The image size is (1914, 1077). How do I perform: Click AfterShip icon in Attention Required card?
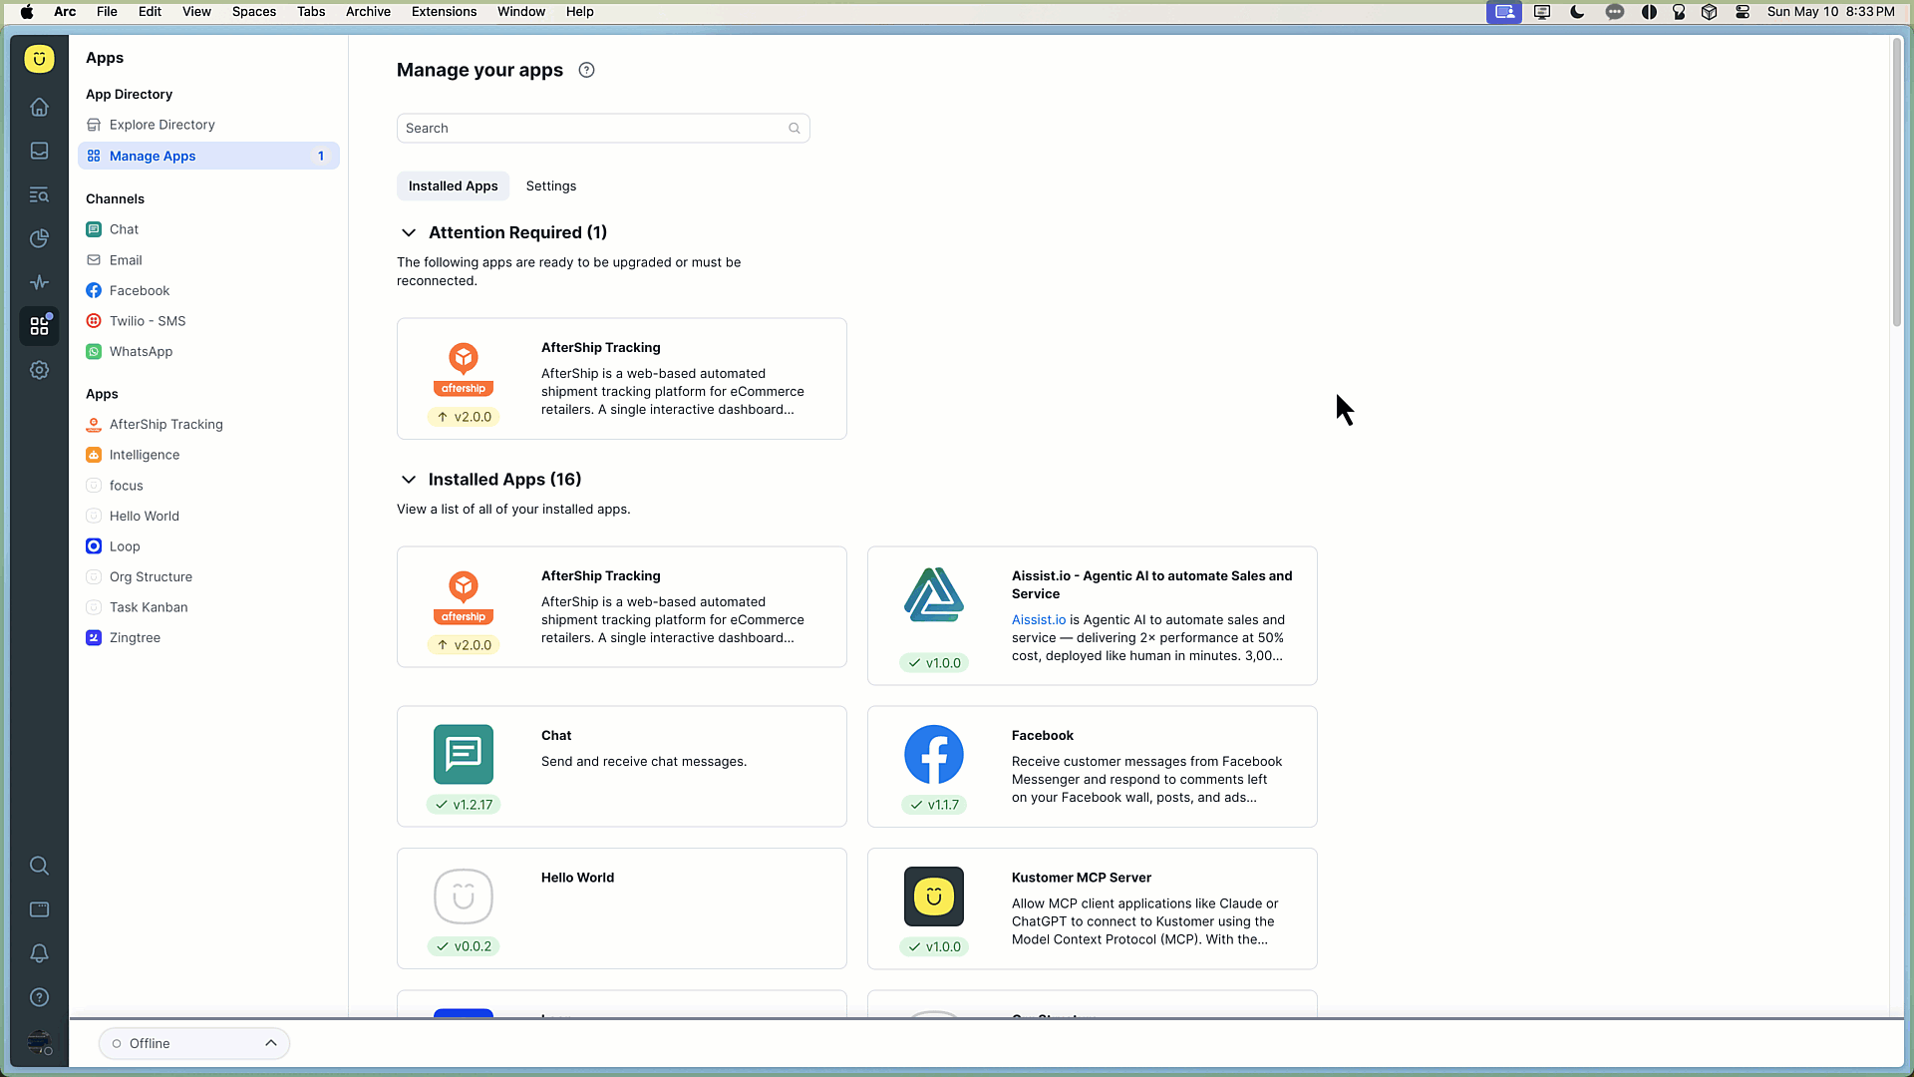click(x=464, y=369)
